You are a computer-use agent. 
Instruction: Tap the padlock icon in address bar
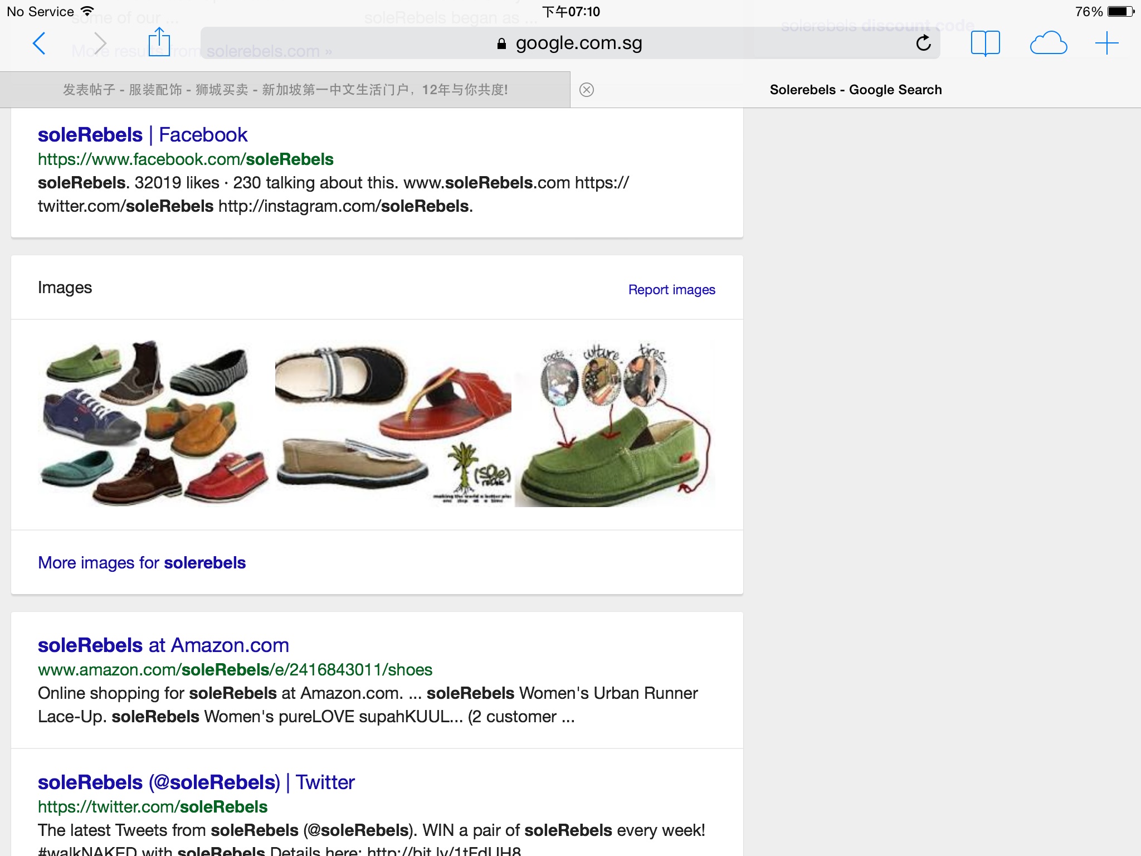pos(501,43)
